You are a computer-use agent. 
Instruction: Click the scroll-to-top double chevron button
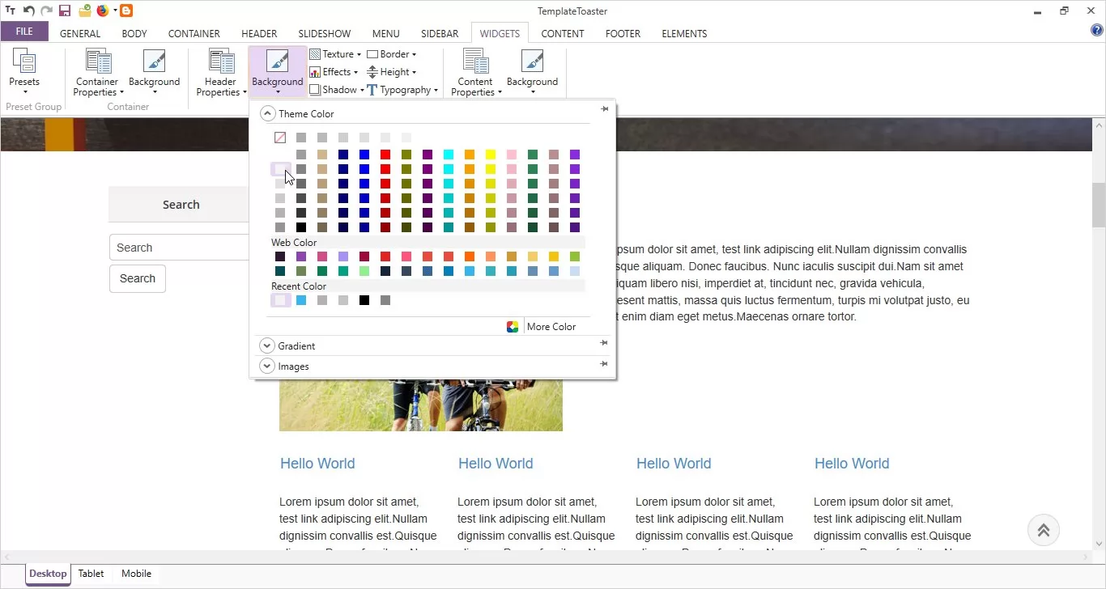[1043, 531]
